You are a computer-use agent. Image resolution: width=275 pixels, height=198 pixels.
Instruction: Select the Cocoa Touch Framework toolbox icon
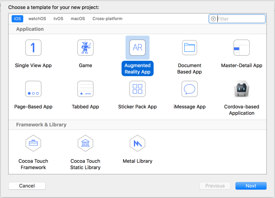click(33, 143)
